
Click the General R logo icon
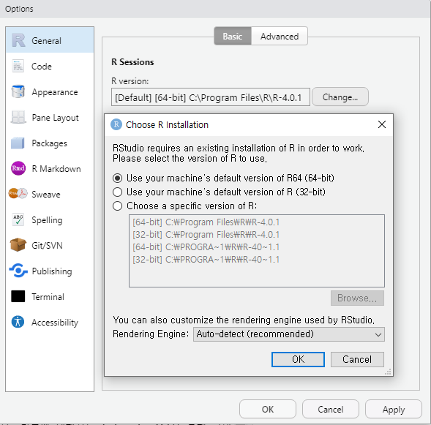point(18,40)
